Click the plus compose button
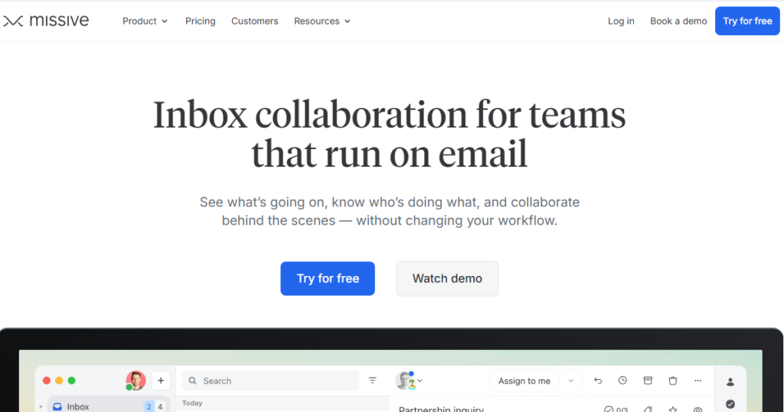 [x=161, y=381]
